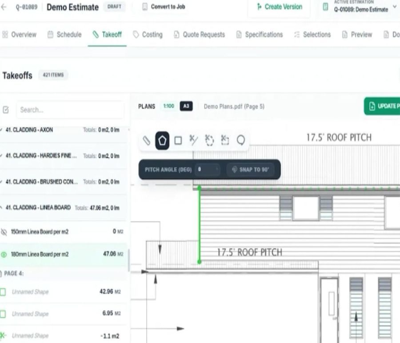Image resolution: width=400 pixels, height=343 pixels.
Task: Expand the 41. CLADDING - AXON group
Action: [1, 130]
